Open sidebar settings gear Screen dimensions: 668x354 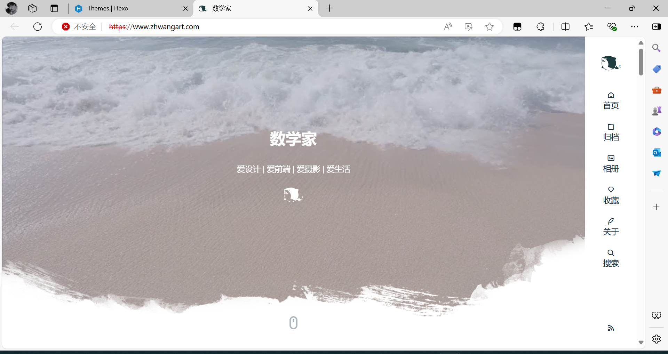tap(656, 339)
